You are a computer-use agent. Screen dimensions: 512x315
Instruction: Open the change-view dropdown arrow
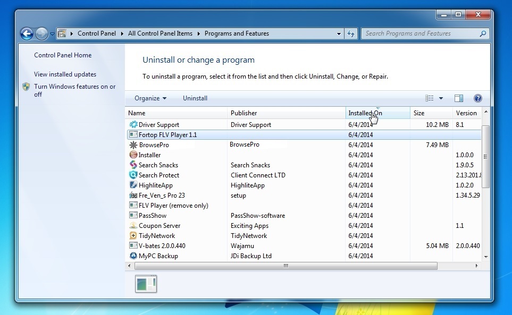(x=441, y=98)
